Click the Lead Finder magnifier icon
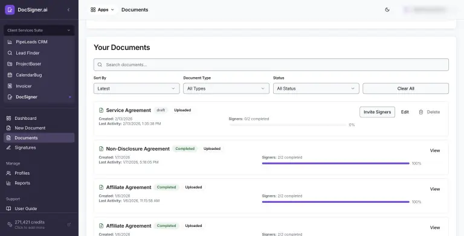Image resolution: width=464 pixels, height=236 pixels. (x=10, y=53)
